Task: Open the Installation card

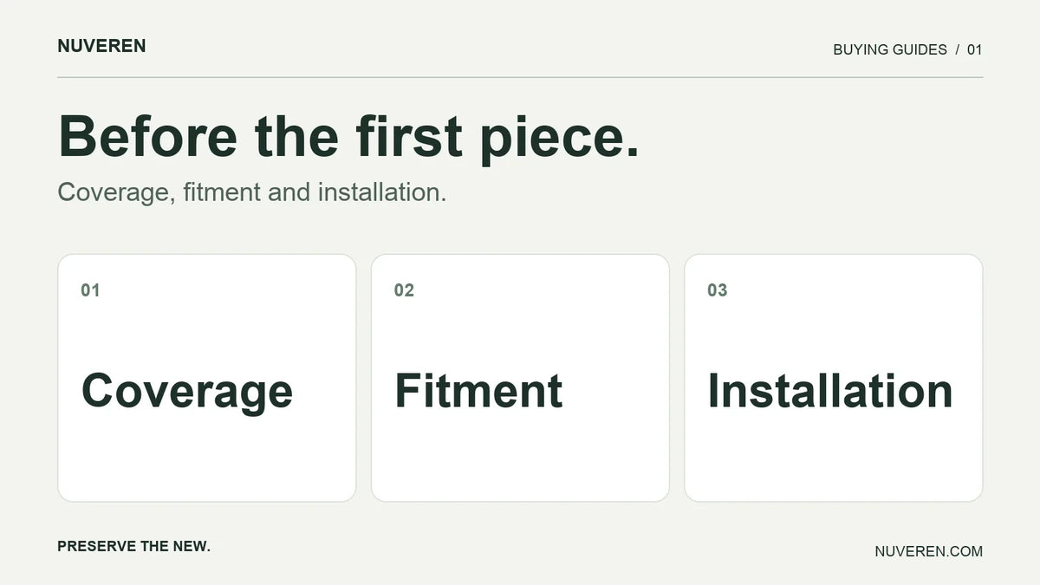Action: [x=834, y=378]
